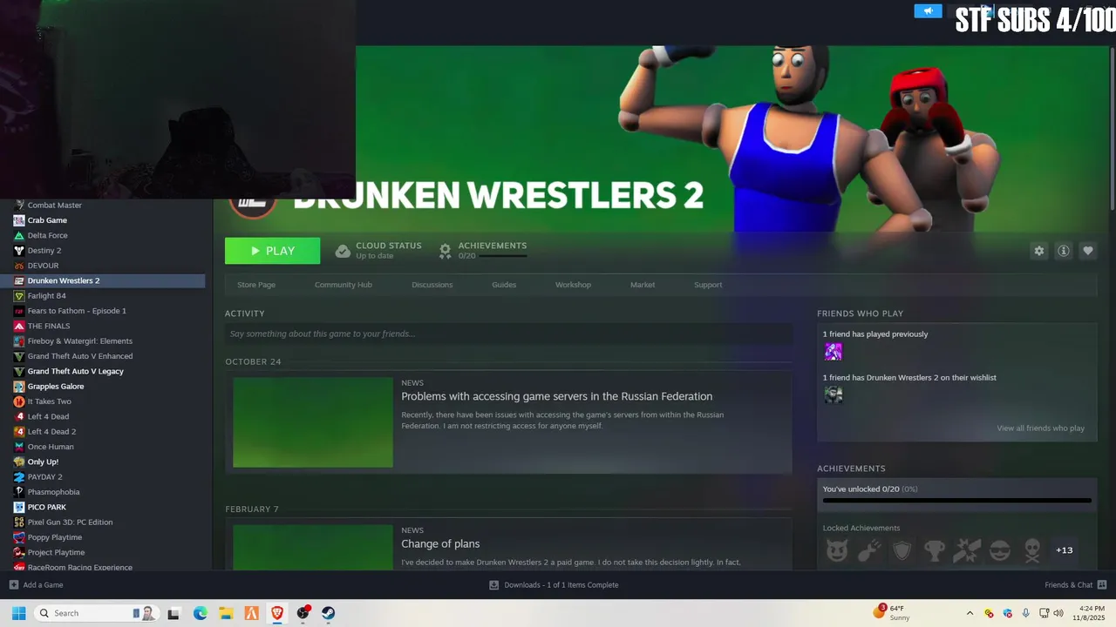
Task: Click Add a Game link
Action: click(43, 585)
